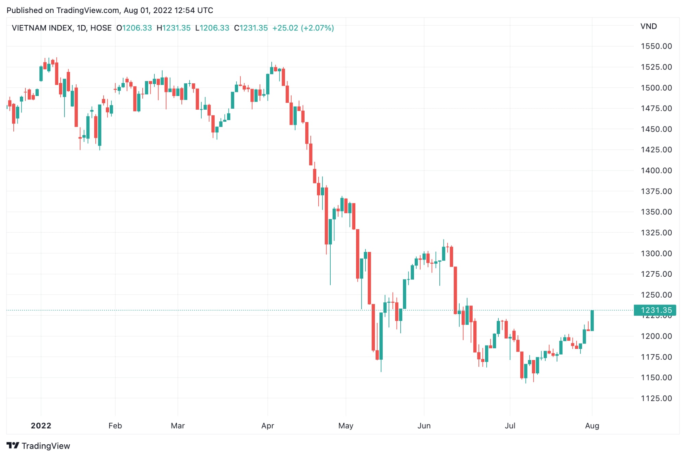Click the 2022 year label on time axis
The image size is (686, 457).
tap(41, 426)
